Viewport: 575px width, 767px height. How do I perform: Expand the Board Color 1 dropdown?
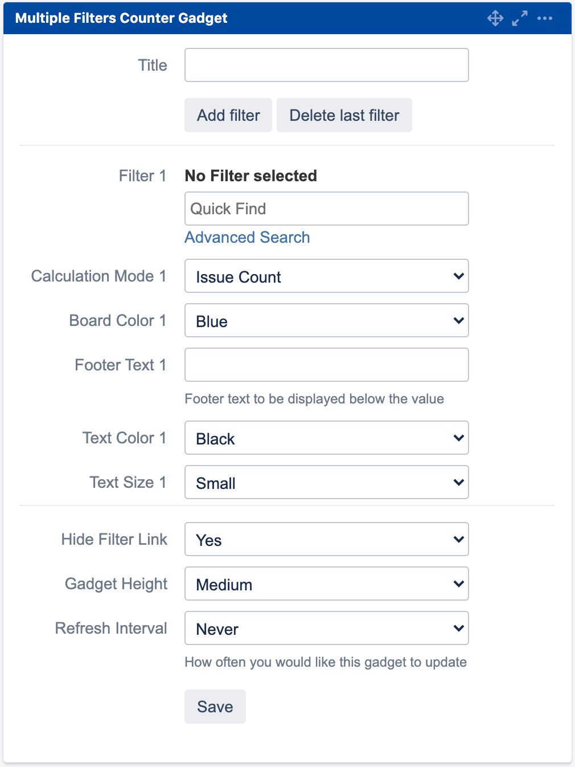tap(327, 321)
